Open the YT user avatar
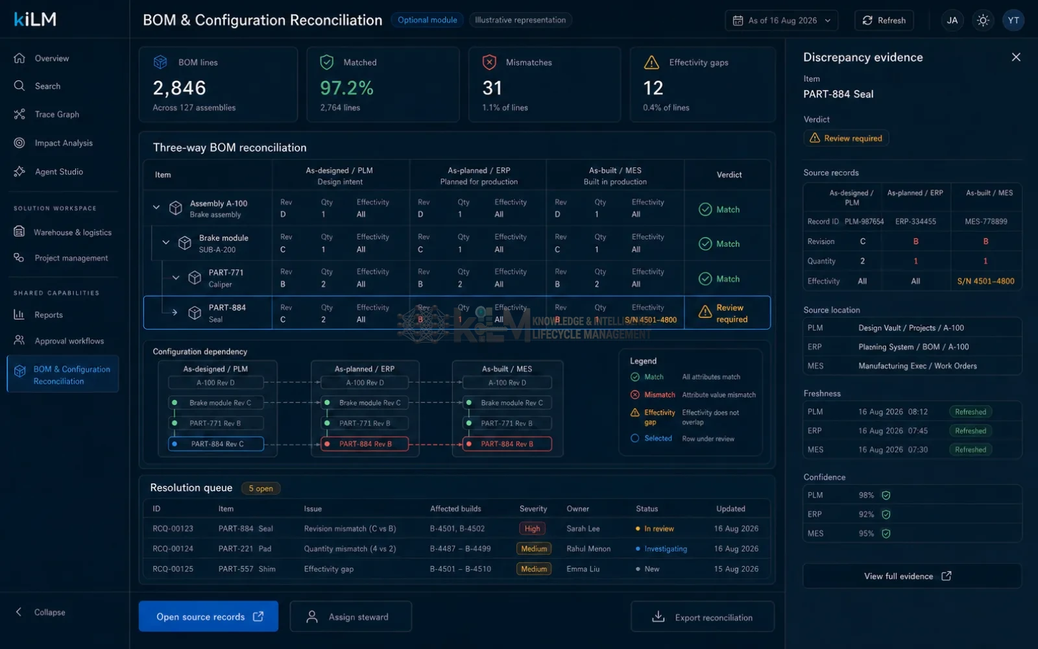1038x649 pixels. pyautogui.click(x=1013, y=20)
